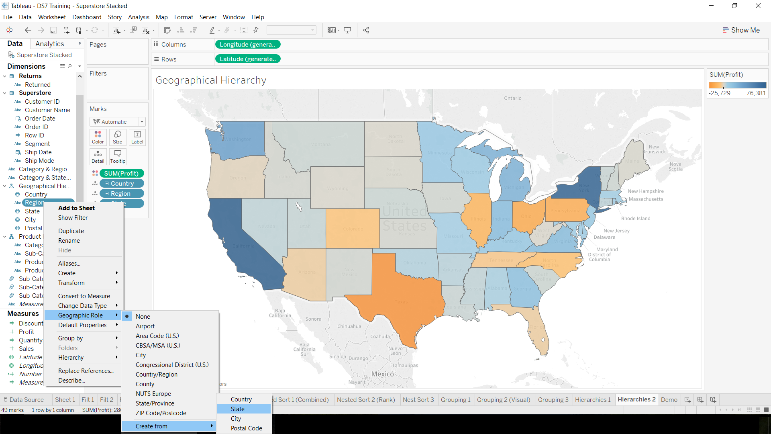
Task: Collapse the Superstore dimensions group
Action: pos(4,93)
